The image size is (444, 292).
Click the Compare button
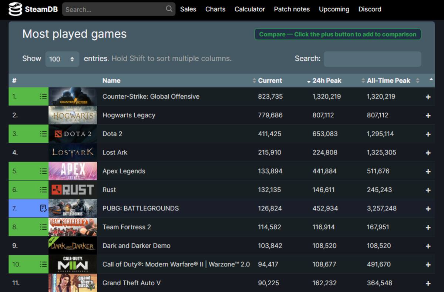click(338, 34)
